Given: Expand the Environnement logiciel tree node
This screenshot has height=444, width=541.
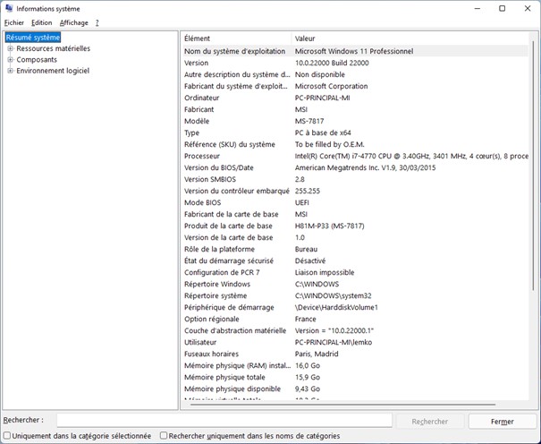Looking at the screenshot, I should 10,71.
